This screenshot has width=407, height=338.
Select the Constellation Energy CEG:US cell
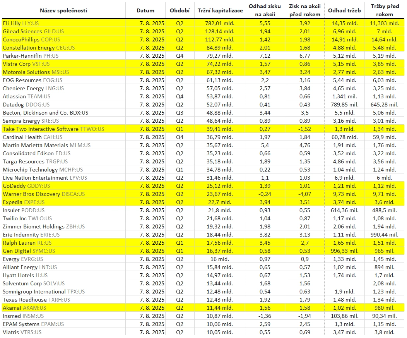(63, 48)
